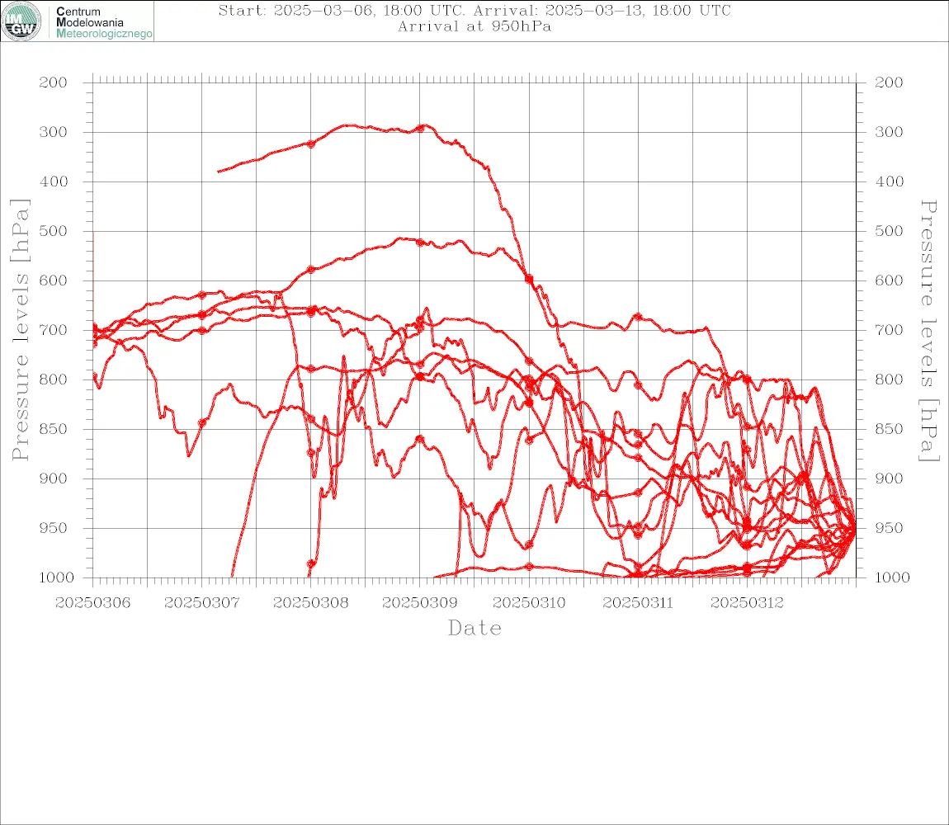Image resolution: width=949 pixels, height=825 pixels.
Task: Click the right axis 950 label
Action: (x=889, y=528)
